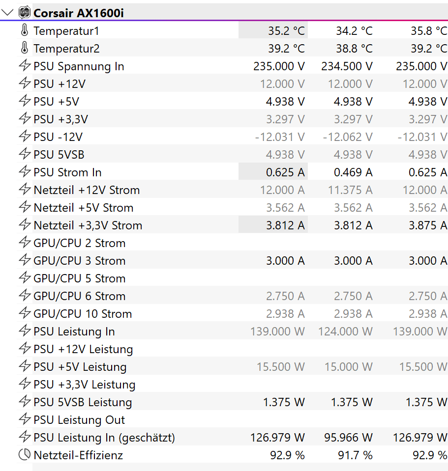448x471 pixels.
Task: Click the lightning icon next to PSU +12V
Action: [25, 83]
